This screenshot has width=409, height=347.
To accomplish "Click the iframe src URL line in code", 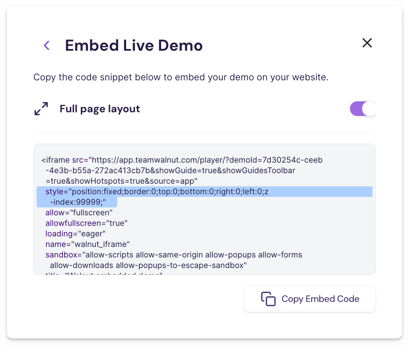I will pyautogui.click(x=182, y=160).
